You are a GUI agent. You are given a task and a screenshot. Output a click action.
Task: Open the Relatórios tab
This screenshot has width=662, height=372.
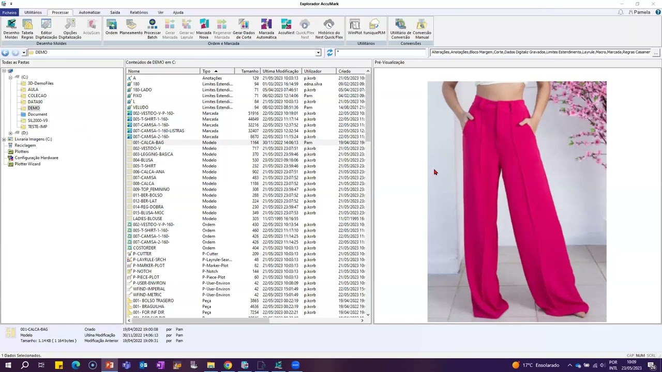[x=139, y=12]
